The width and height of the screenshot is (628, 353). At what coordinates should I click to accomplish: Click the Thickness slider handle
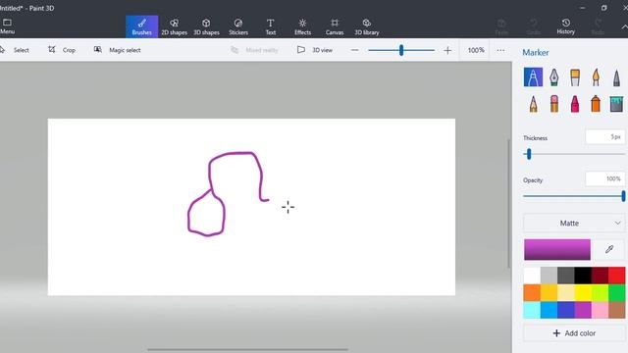click(529, 154)
